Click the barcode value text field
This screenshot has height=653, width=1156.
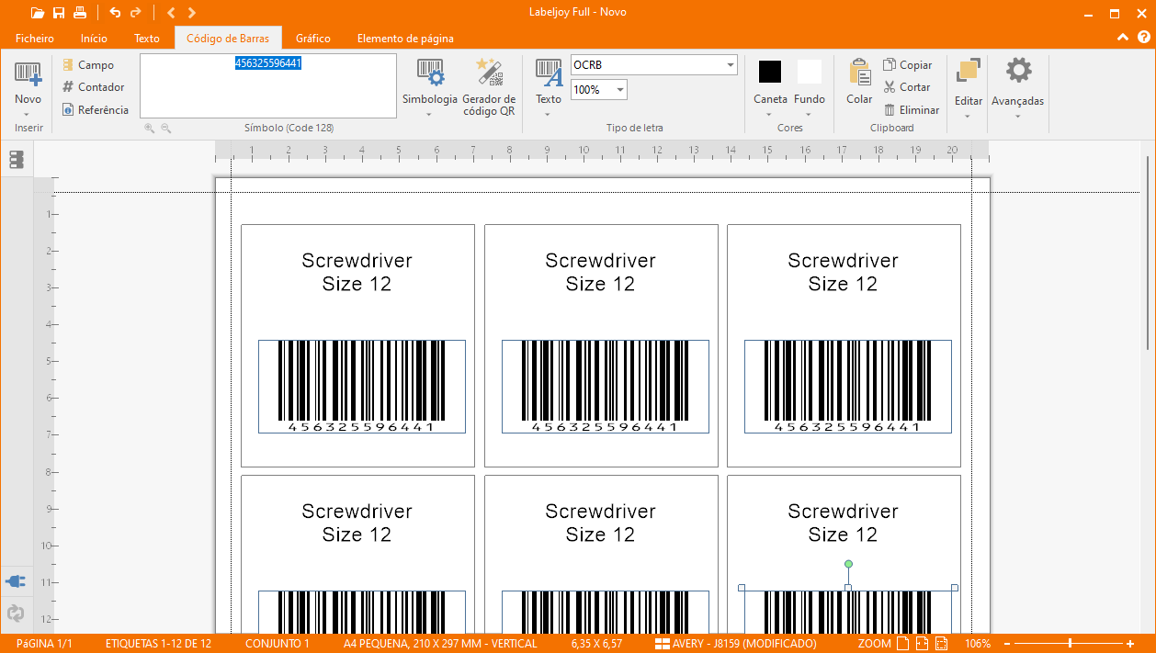[x=268, y=85]
